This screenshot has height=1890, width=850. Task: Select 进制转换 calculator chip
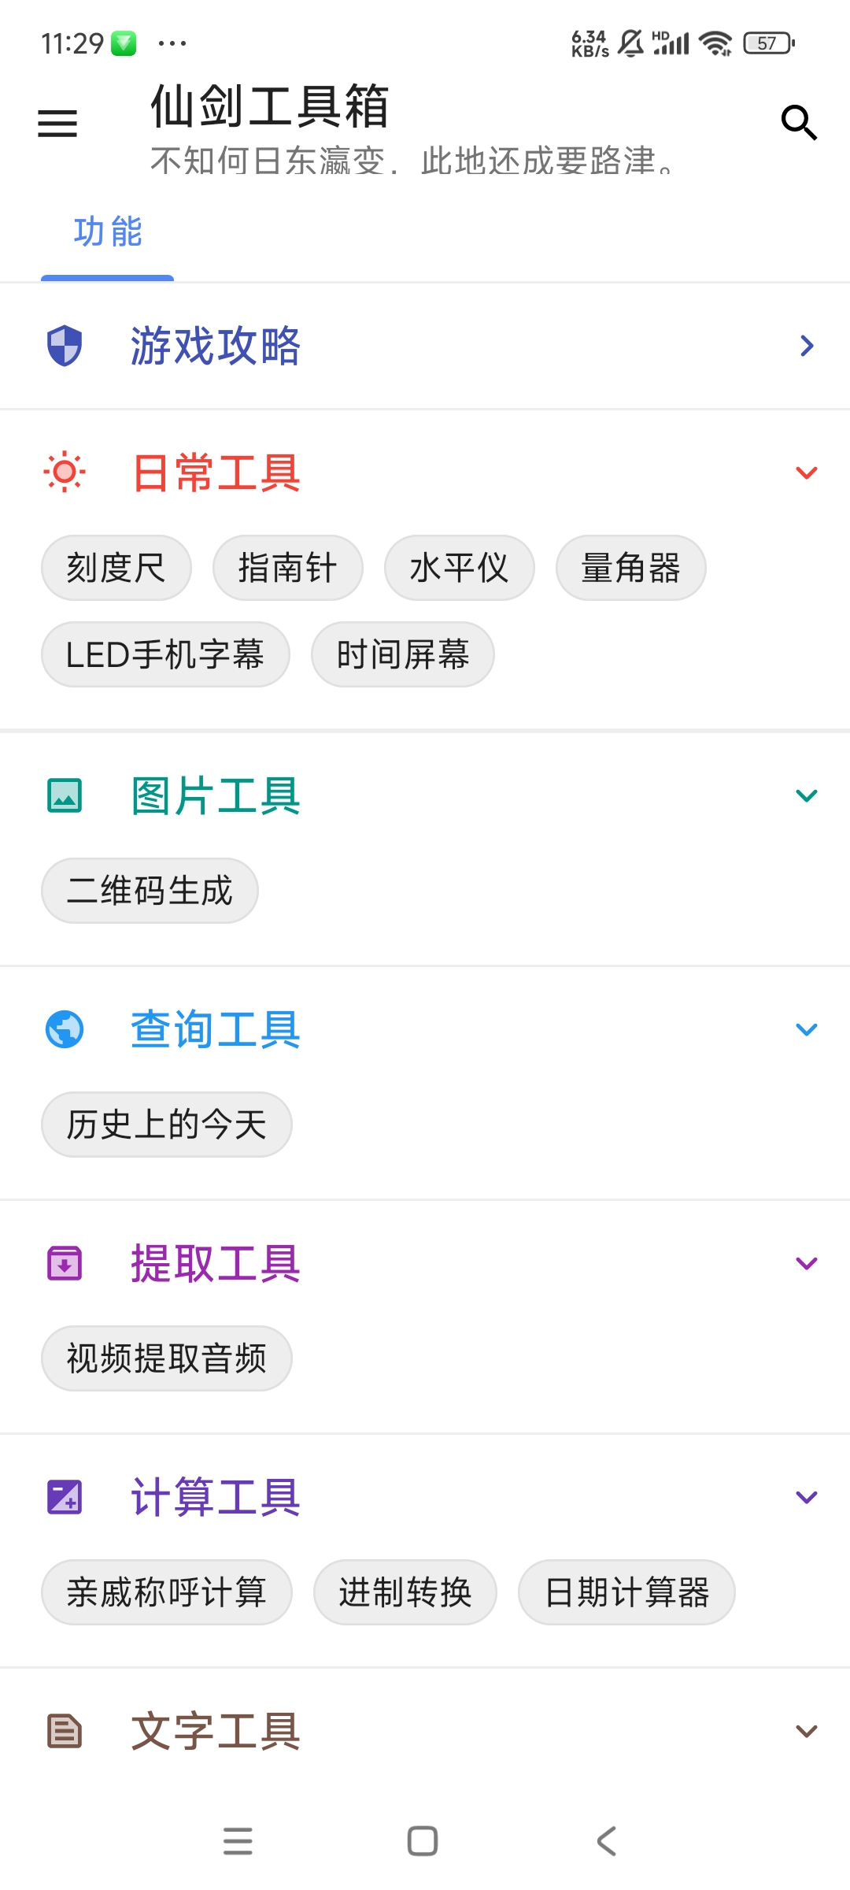point(405,1592)
